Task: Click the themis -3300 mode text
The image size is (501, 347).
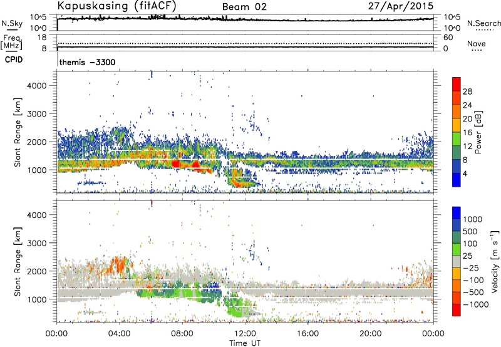Action: pyautogui.click(x=87, y=62)
